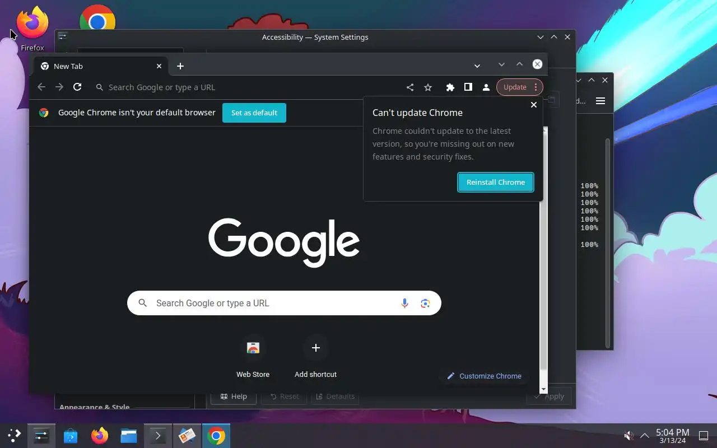The image size is (717, 448).
Task: Open hamburger menu in terminal window
Action: pos(600,101)
